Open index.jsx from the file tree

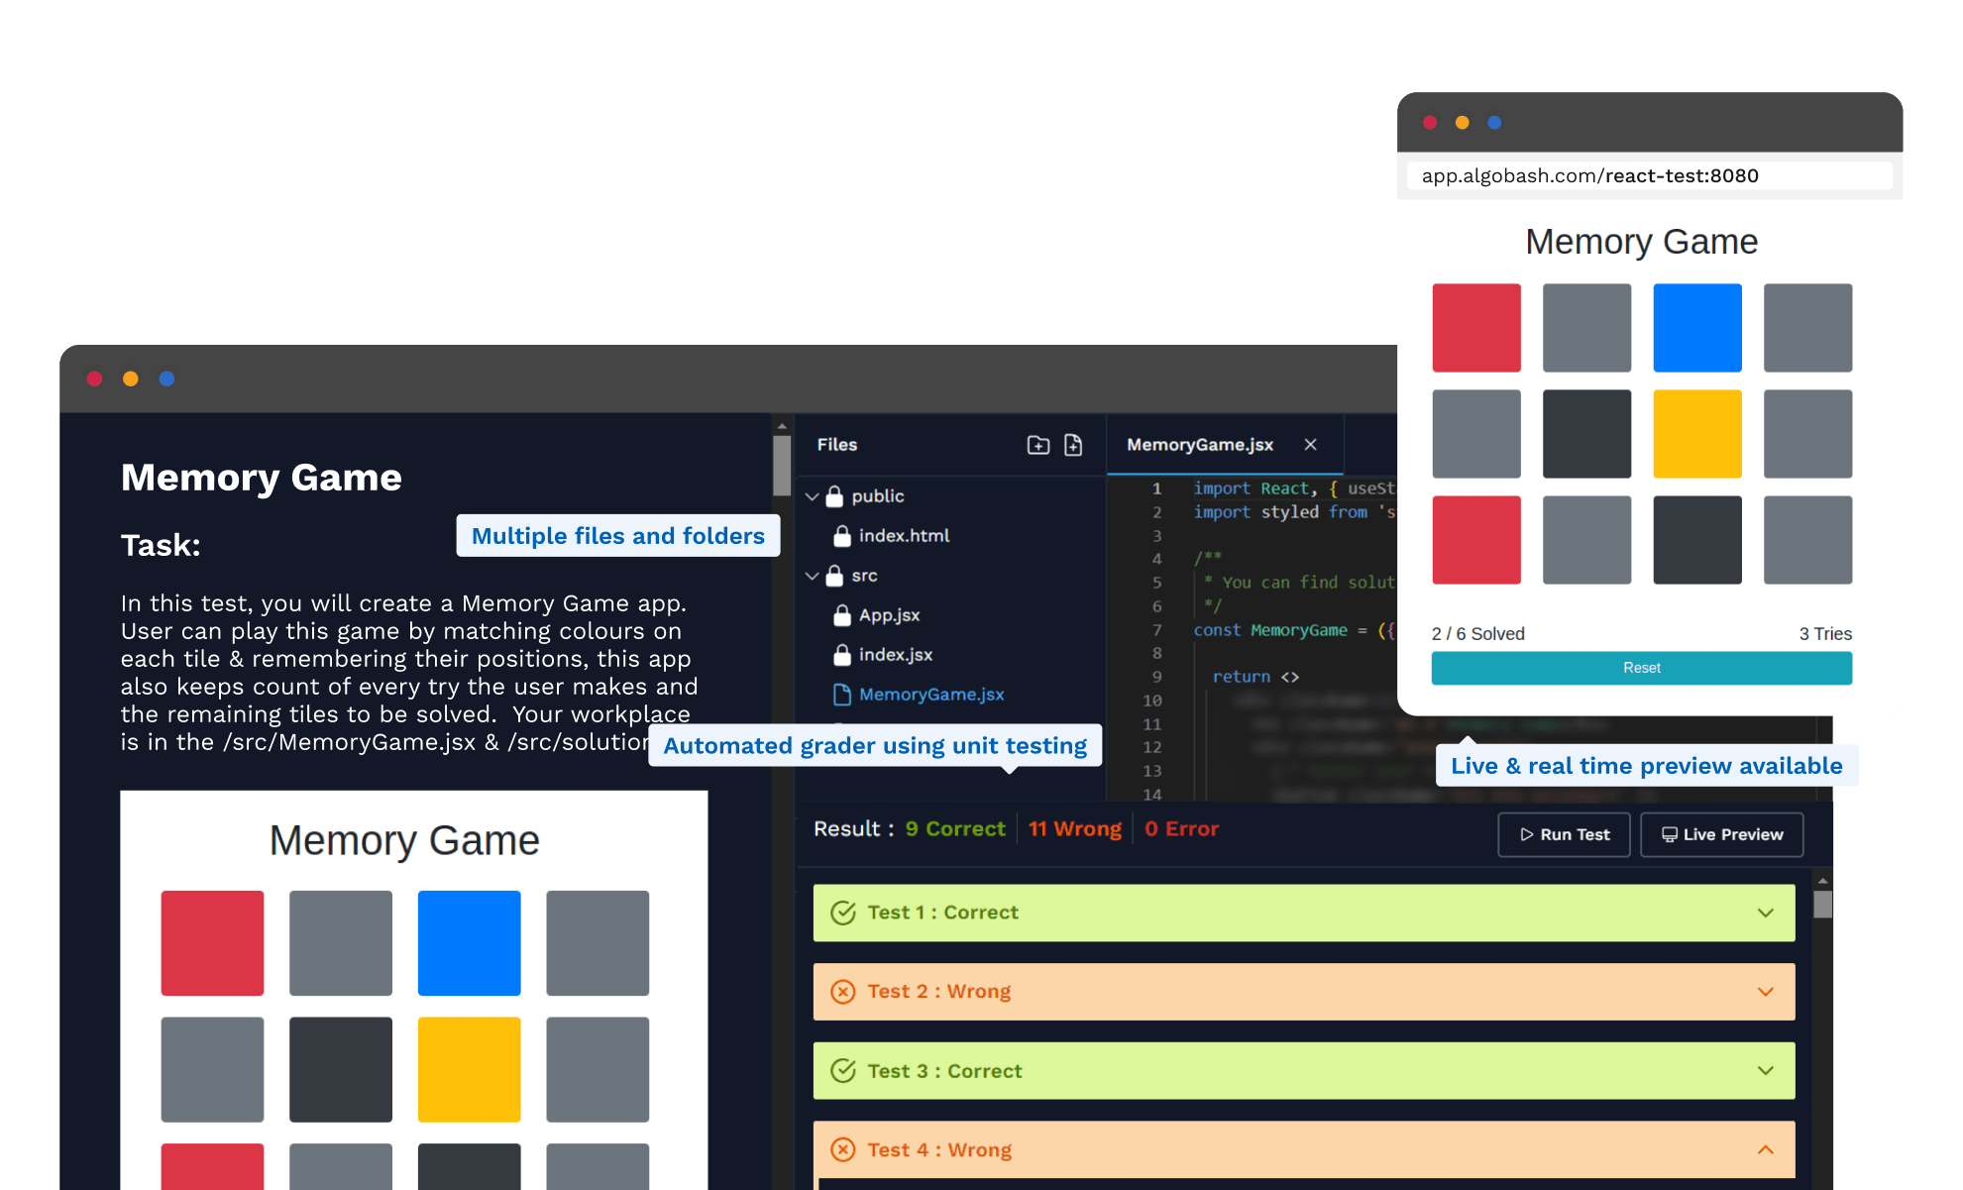point(895,655)
